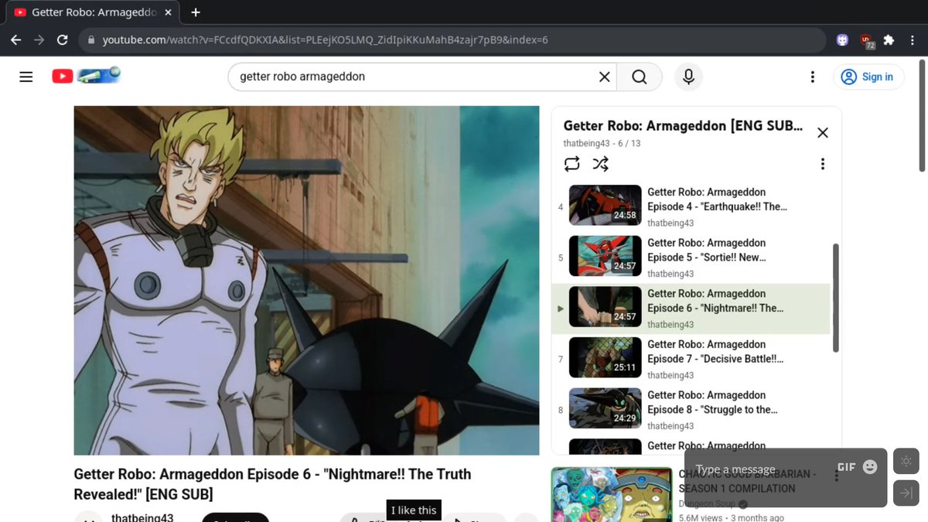The height and width of the screenshot is (522, 928).
Task: Select the Getter Robo browser tab
Action: coord(85,12)
